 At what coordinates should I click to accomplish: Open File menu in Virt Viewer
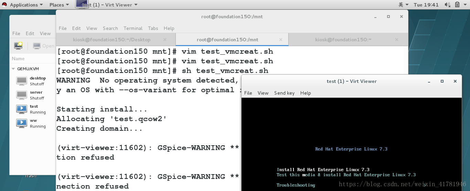[x=248, y=93]
